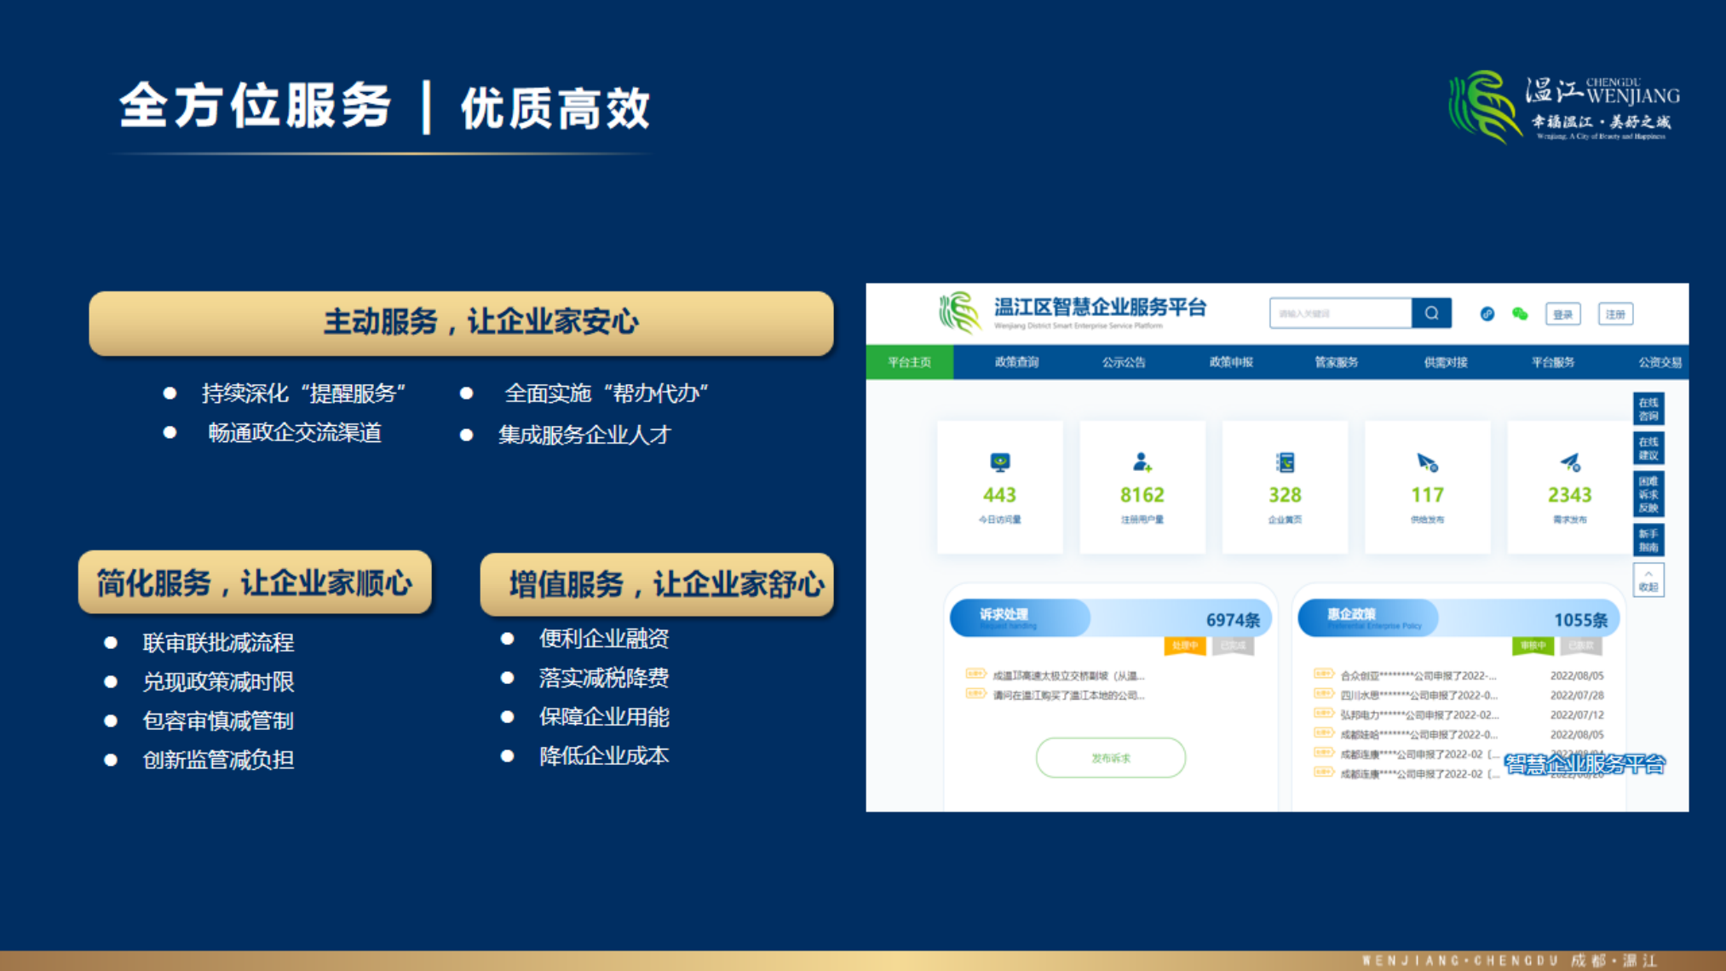
Task: Select the 平台主页 home tab
Action: (909, 362)
